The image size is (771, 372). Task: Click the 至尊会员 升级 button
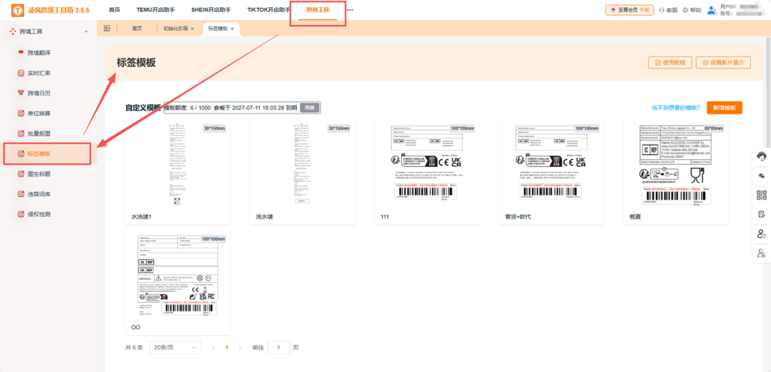coord(630,10)
